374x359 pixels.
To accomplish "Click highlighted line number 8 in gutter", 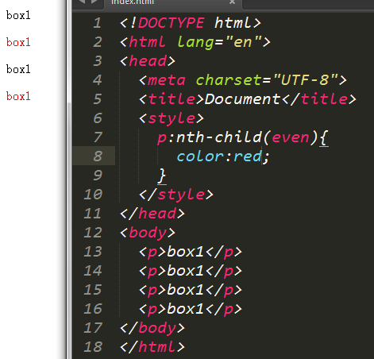I will (98, 156).
